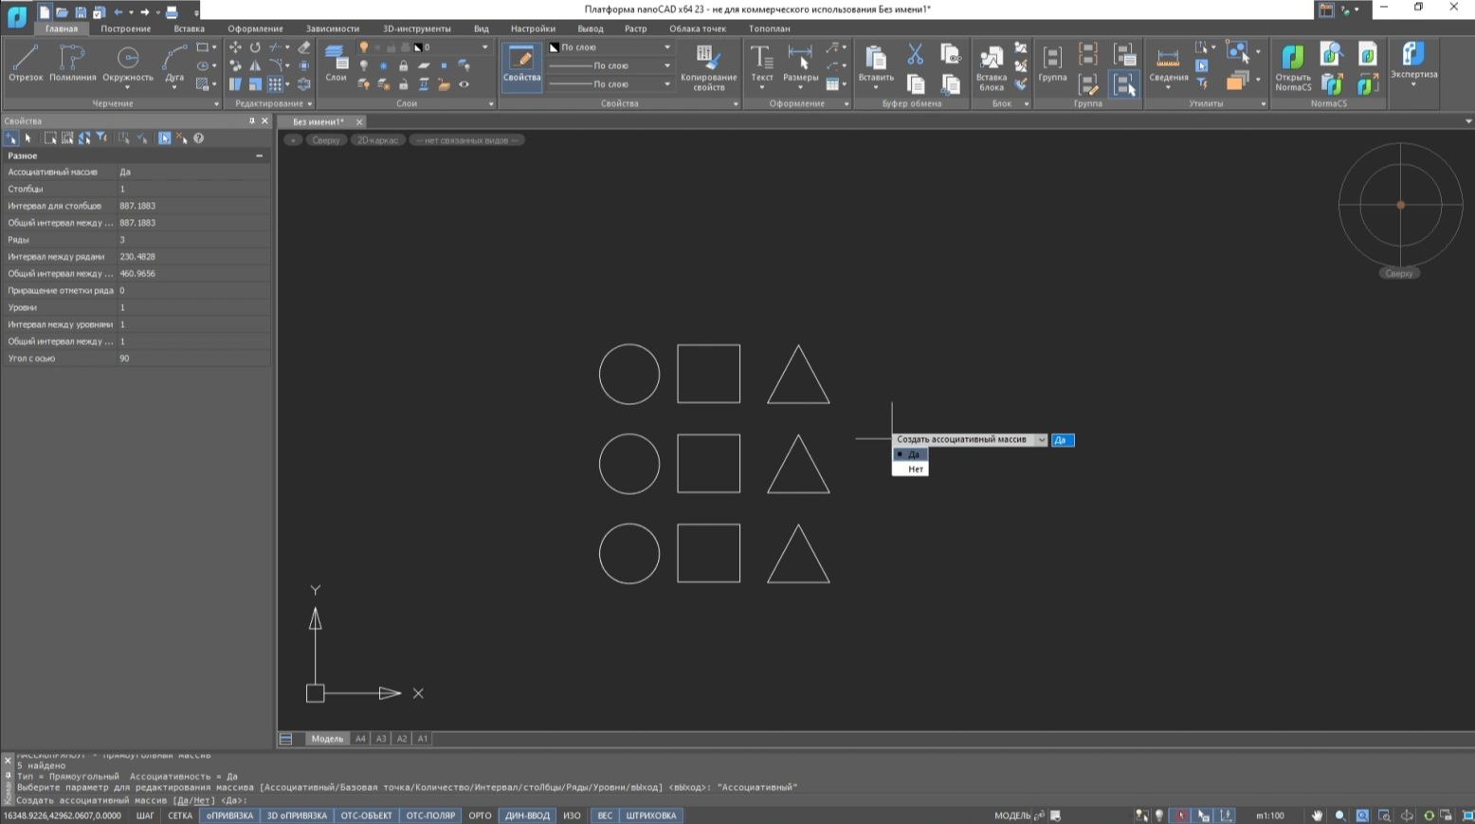
Task: Toggle оПРИВЯЗКА object snap
Action: coord(230,815)
